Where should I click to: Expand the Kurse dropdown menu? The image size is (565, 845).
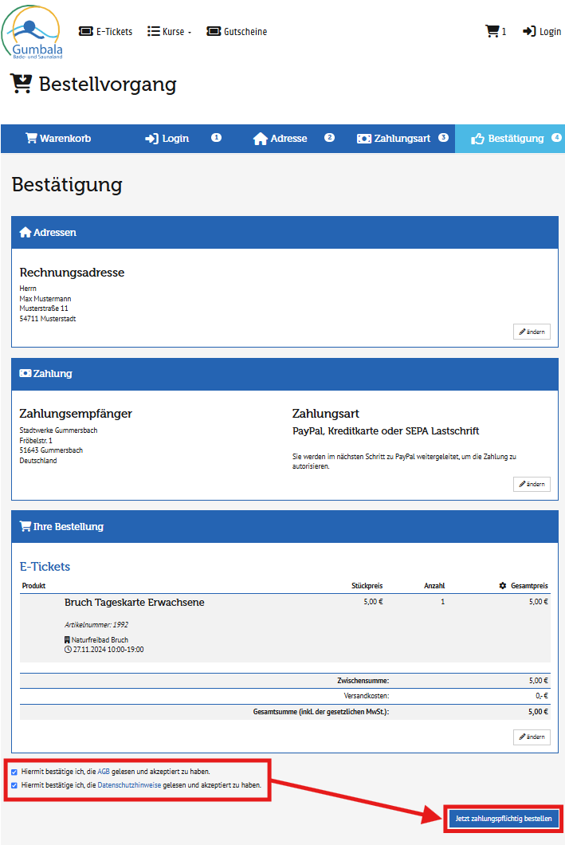pyautogui.click(x=170, y=32)
